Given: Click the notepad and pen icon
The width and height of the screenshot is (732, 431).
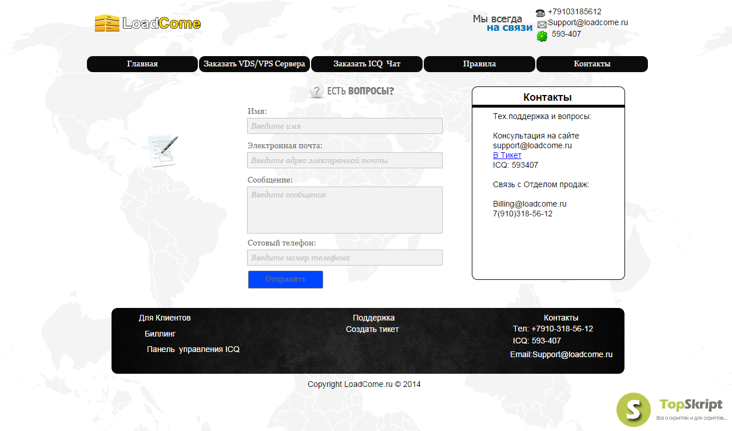Looking at the screenshot, I should click(x=163, y=151).
